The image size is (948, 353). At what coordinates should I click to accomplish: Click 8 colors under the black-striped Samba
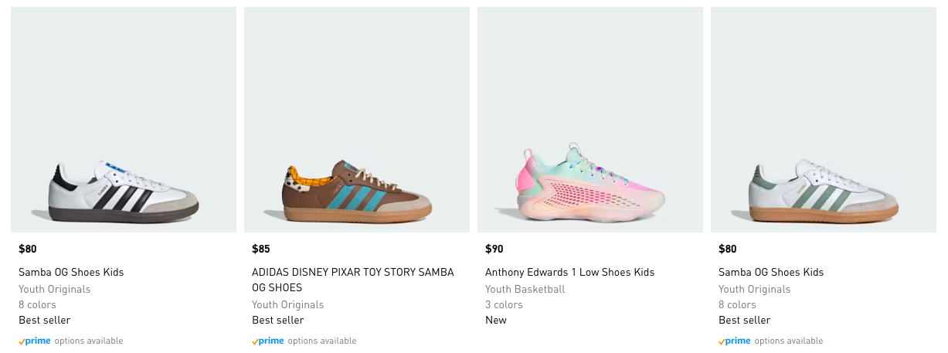click(37, 304)
